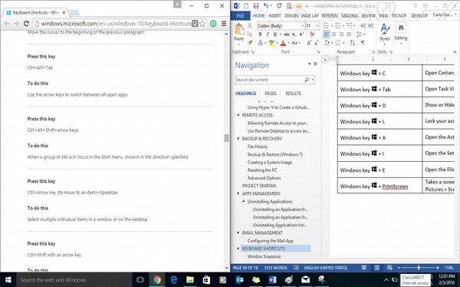This screenshot has height=287, width=460.
Task: Adjust the Word zoom slider
Action: pyautogui.click(x=419, y=268)
